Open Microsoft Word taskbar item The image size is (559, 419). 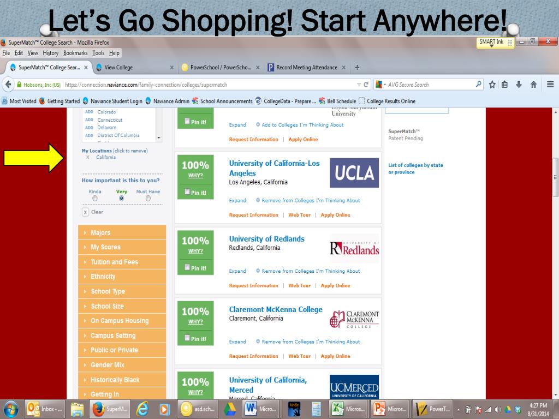[x=261, y=409]
